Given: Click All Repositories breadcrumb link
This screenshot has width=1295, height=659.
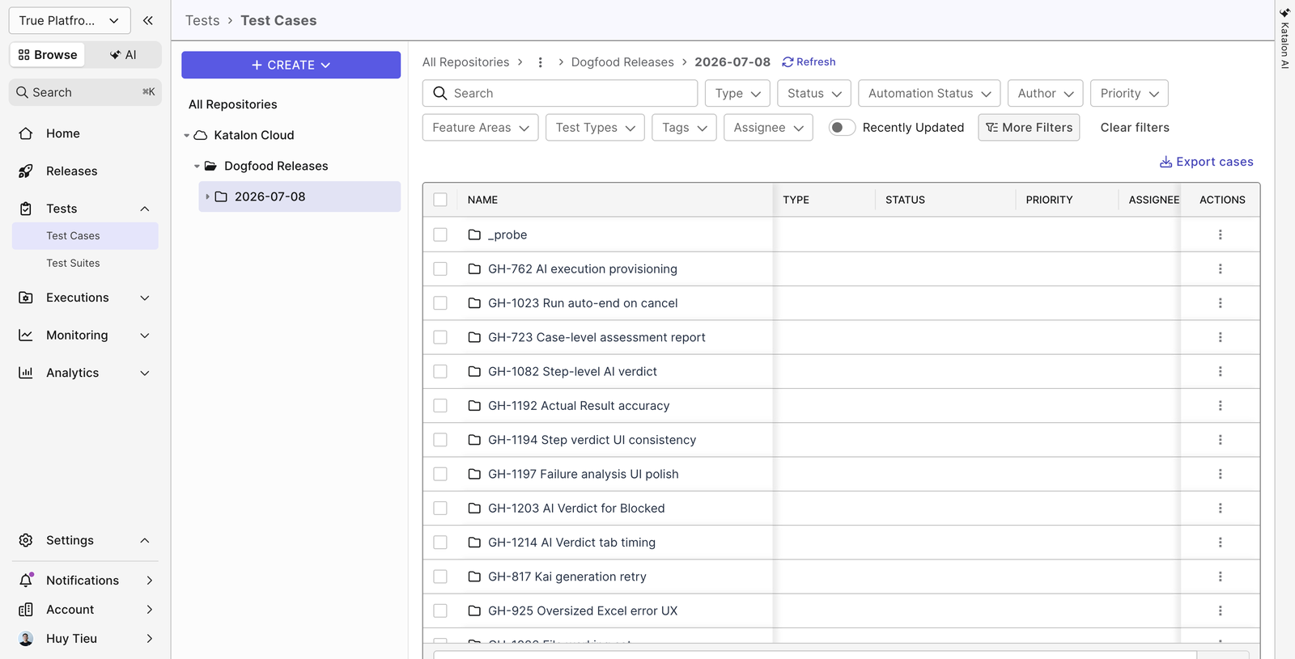Looking at the screenshot, I should point(466,62).
